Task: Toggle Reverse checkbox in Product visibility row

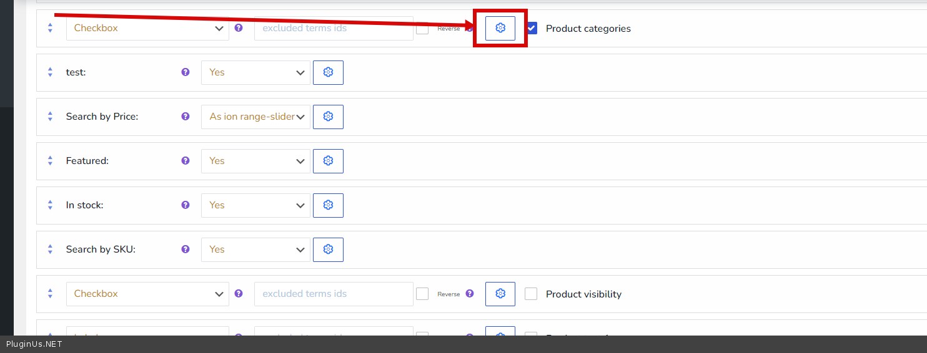Action: pos(422,294)
